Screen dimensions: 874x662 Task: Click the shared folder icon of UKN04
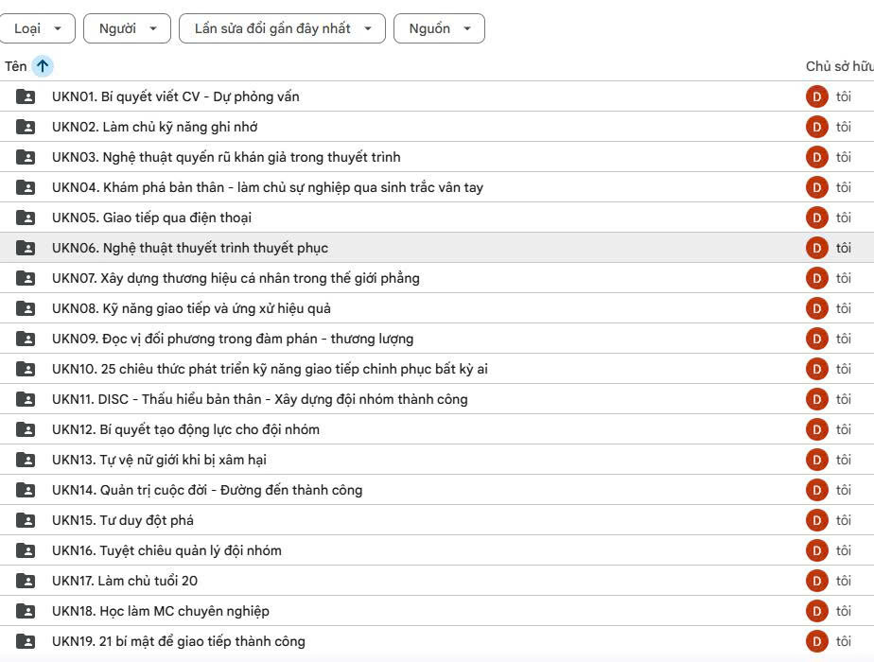pyautogui.click(x=26, y=187)
